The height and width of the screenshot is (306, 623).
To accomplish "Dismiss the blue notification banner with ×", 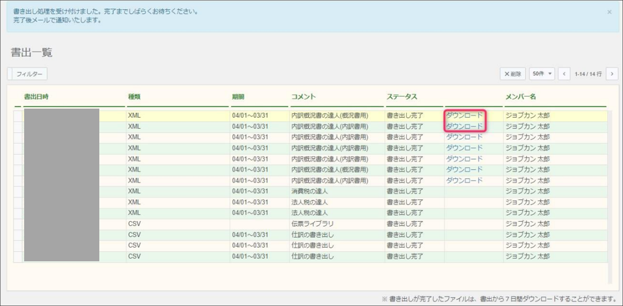I will 609,12.
